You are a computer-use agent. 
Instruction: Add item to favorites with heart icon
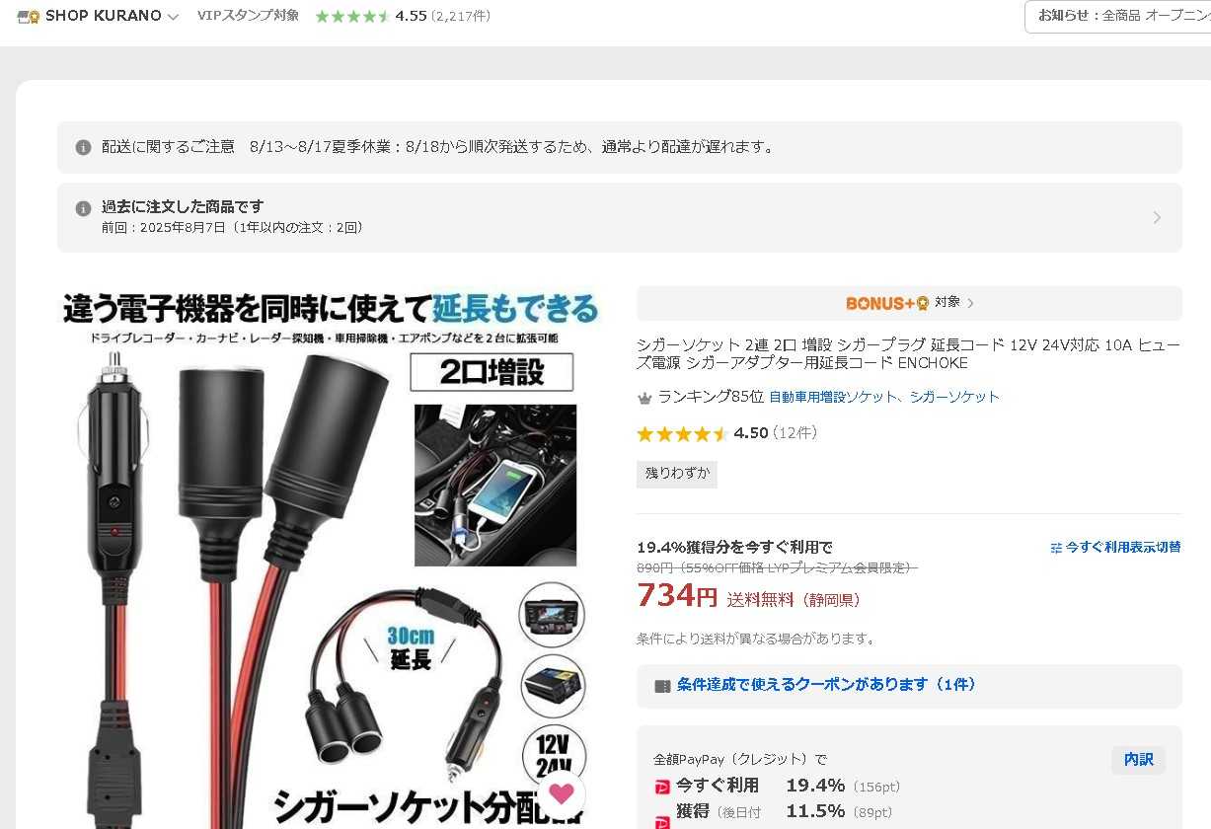(561, 792)
